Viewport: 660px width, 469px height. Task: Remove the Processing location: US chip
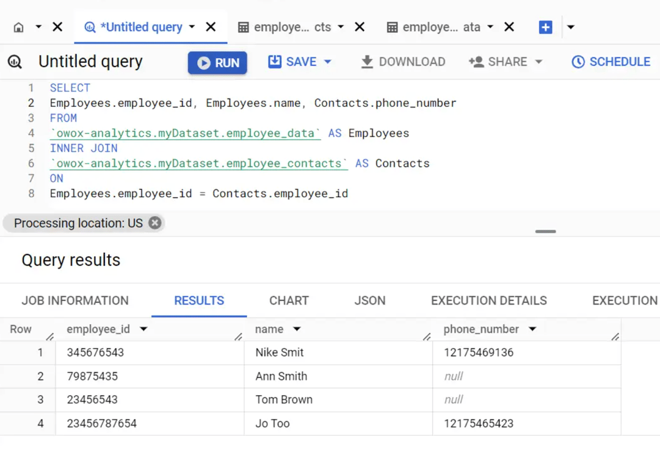click(x=155, y=223)
